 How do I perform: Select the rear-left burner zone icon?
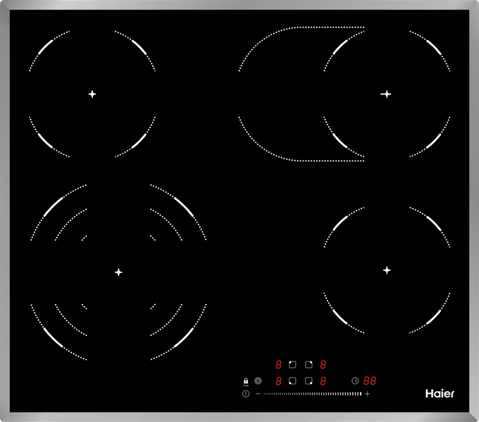click(293, 364)
